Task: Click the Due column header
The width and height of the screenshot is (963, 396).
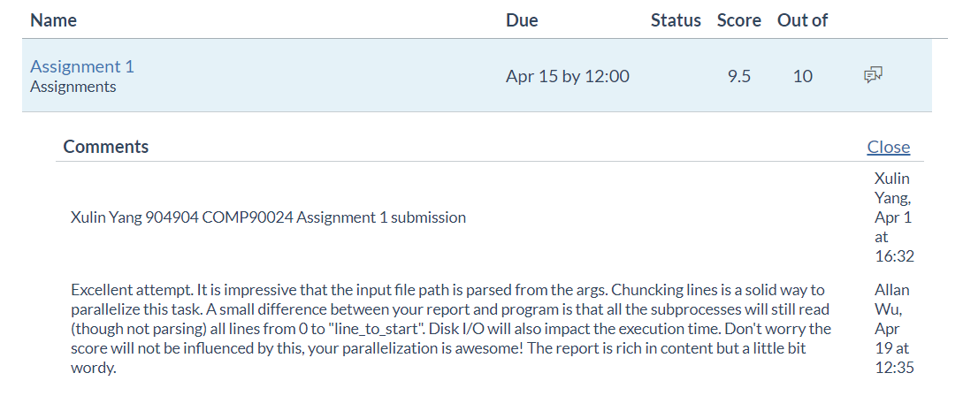Action: point(522,20)
